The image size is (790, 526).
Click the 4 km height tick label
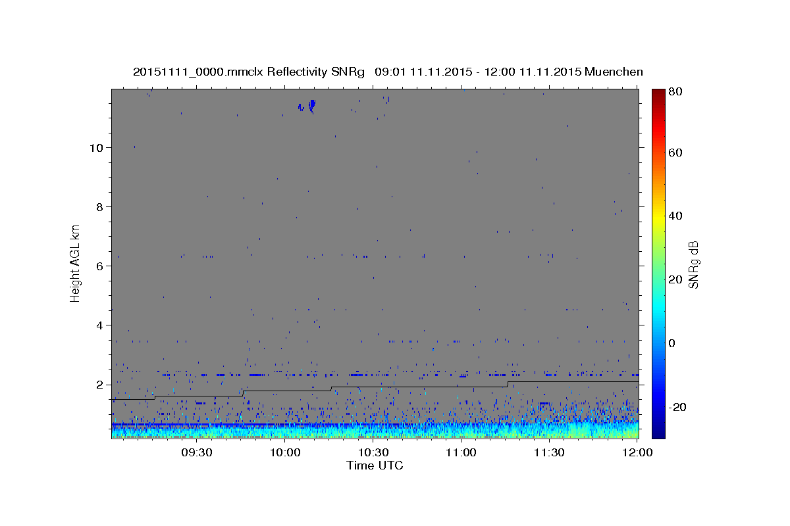pyautogui.click(x=99, y=325)
